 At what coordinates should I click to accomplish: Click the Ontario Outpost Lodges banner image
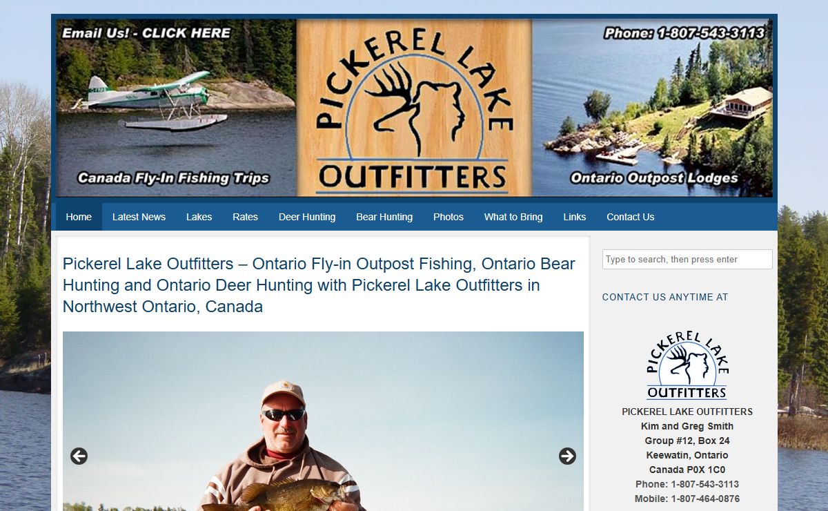tap(653, 108)
